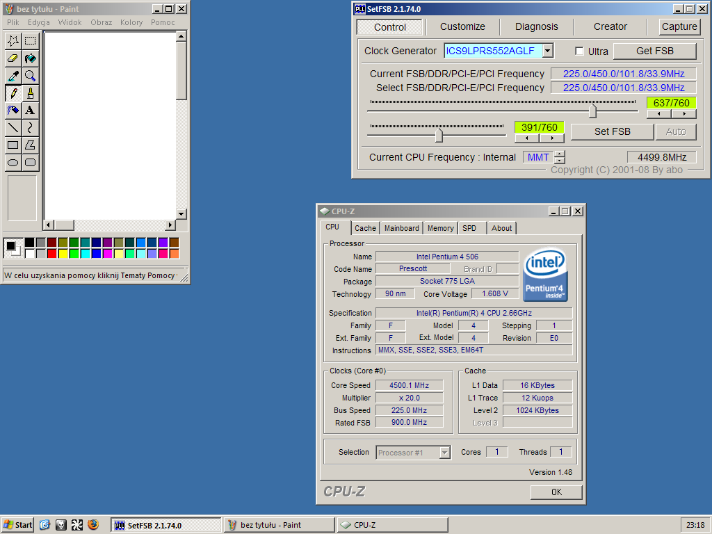Click the lower FSB slider thumb
This screenshot has width=712, height=534.
pos(439,135)
